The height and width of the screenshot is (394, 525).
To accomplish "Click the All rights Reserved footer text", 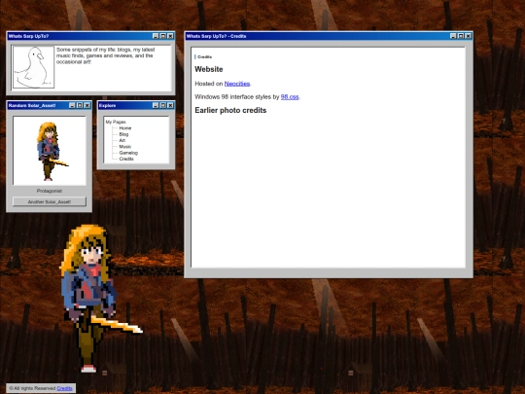I will (x=32, y=388).
